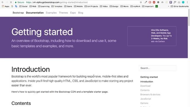Click the Carbon ad text about developers
The image size is (190, 107).
[161, 34]
